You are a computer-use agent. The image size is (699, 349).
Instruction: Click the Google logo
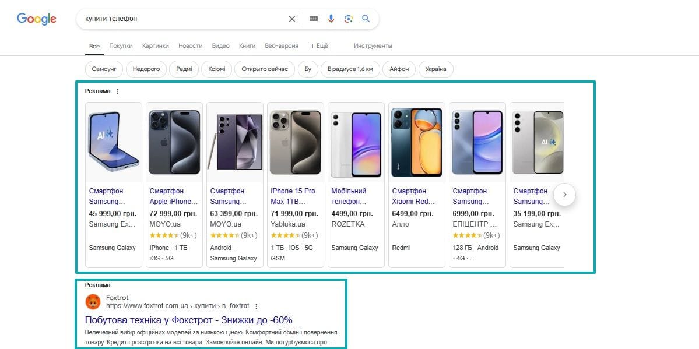(37, 19)
